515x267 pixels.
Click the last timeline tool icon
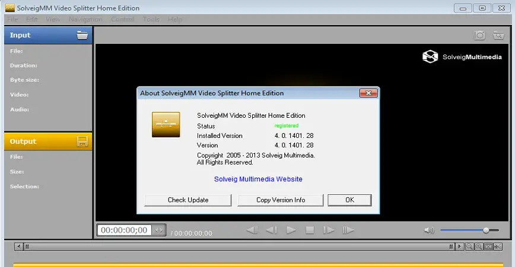coord(498,247)
